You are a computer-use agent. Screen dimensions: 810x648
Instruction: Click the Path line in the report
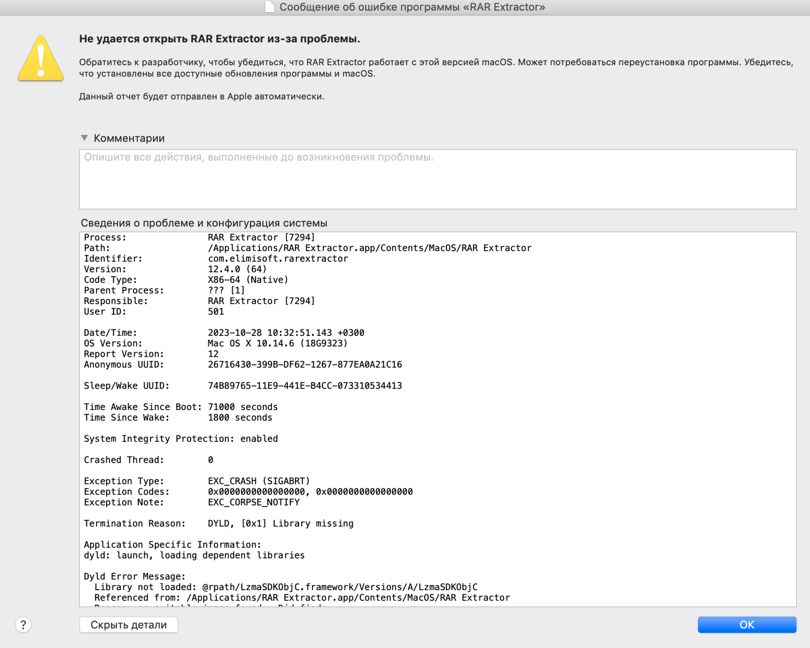pyautogui.click(x=308, y=248)
